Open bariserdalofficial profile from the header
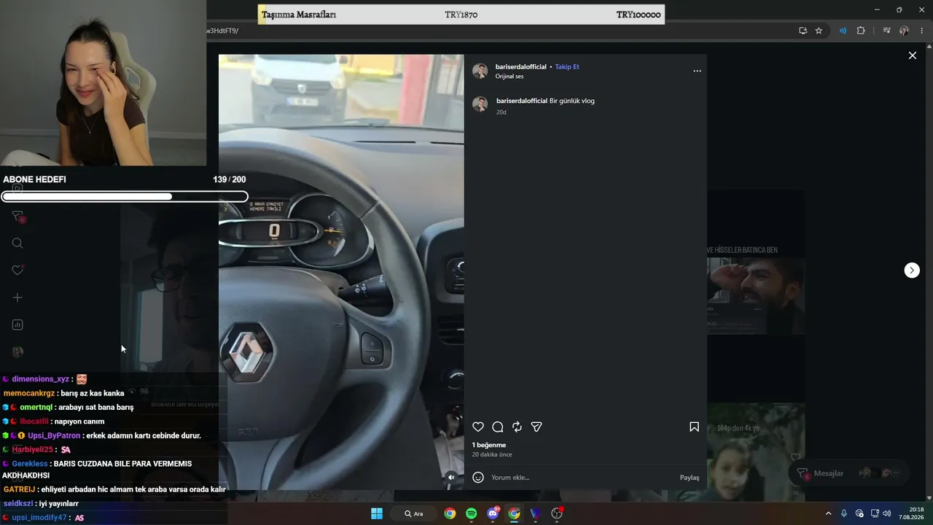Image resolution: width=933 pixels, height=525 pixels. click(520, 66)
